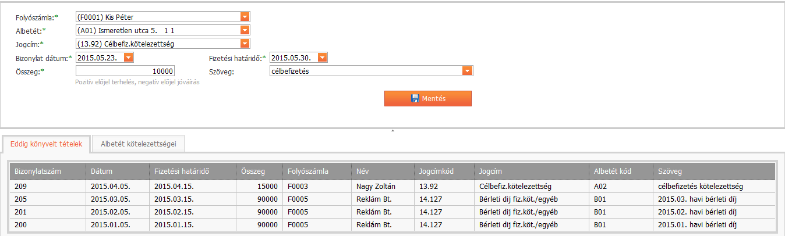Switch to Albetét kötelezettségei tab
This screenshot has width=785, height=236.
point(139,144)
